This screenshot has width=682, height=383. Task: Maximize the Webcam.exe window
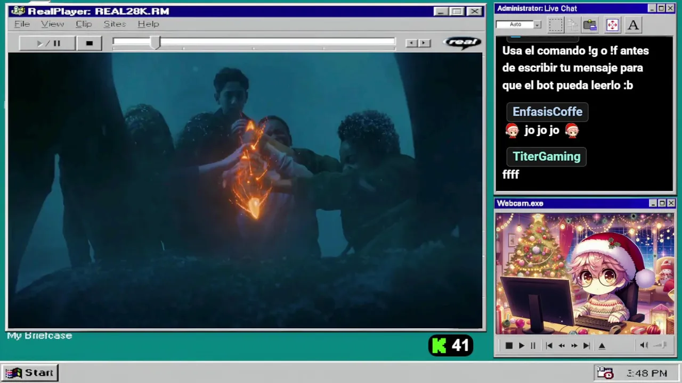(662, 203)
